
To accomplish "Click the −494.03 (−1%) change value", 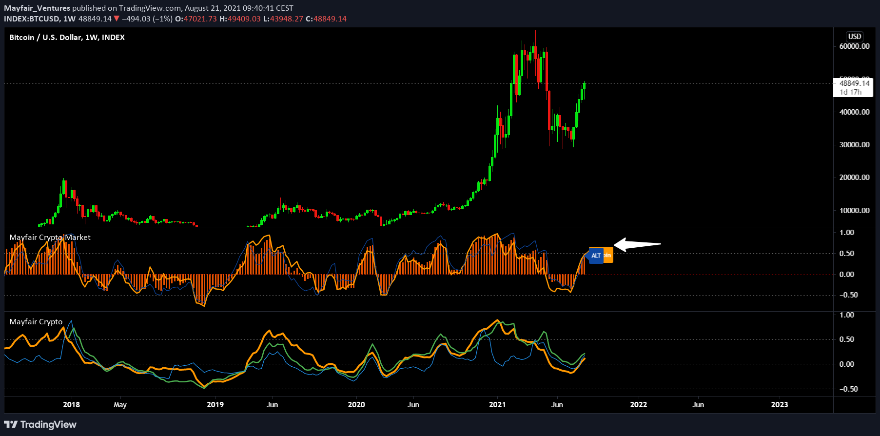I will tap(147, 19).
